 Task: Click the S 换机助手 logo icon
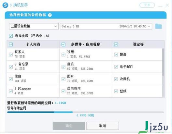(x=5, y=5)
